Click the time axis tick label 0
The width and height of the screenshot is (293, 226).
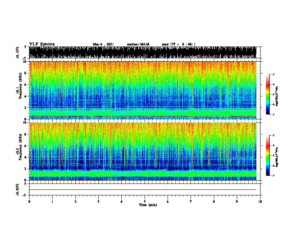click(29, 201)
